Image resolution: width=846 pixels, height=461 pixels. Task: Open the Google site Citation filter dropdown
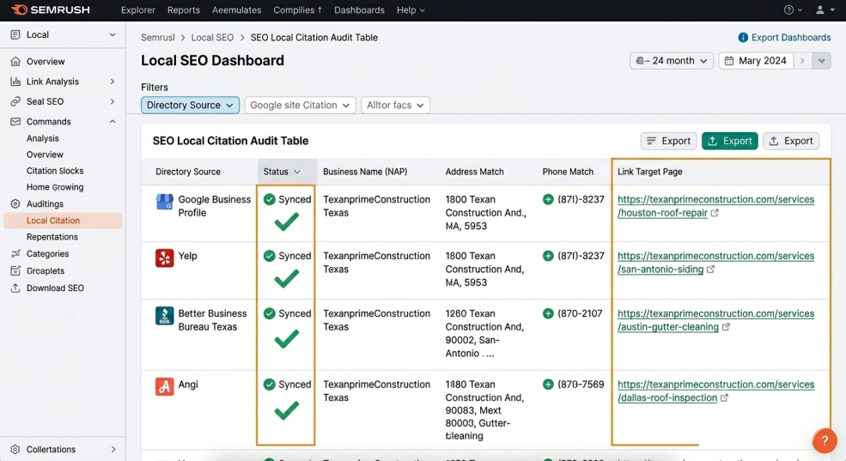(x=300, y=105)
